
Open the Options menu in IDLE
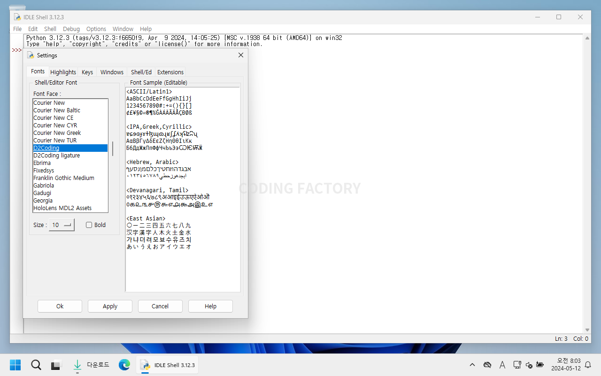[x=96, y=29]
